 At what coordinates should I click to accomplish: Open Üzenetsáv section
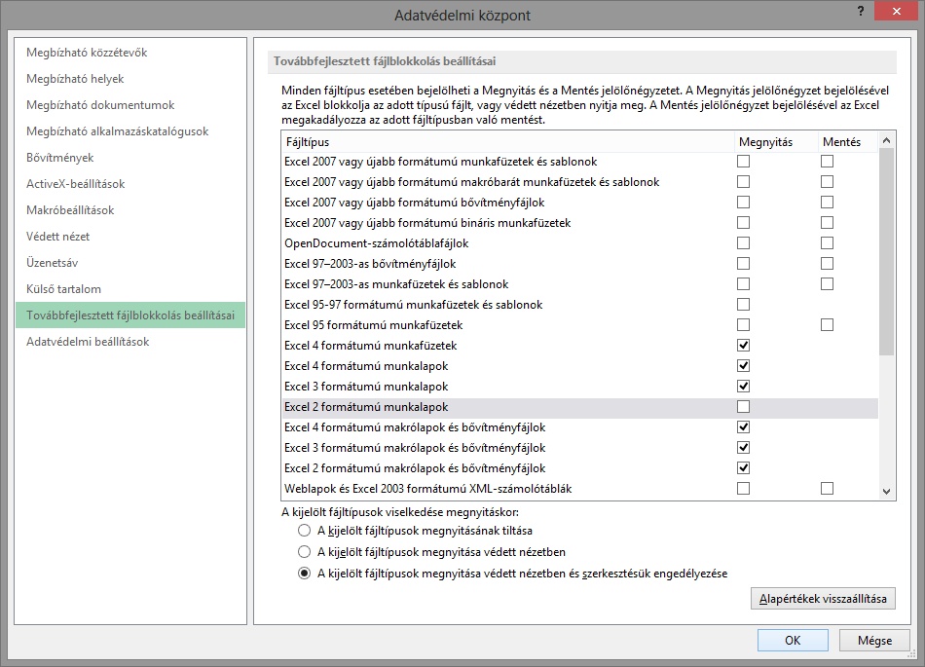(52, 263)
